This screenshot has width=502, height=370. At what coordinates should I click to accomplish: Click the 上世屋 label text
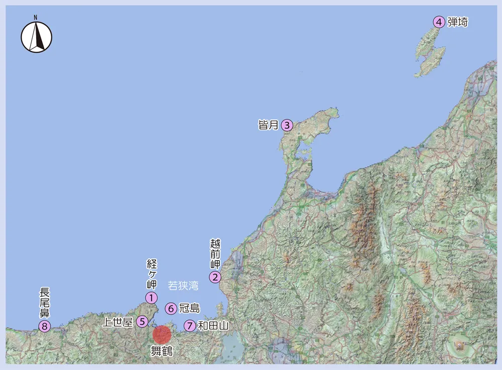(117, 322)
